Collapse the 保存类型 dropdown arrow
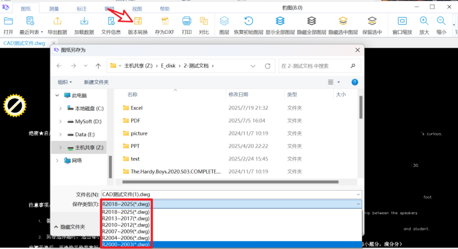 click(x=358, y=204)
